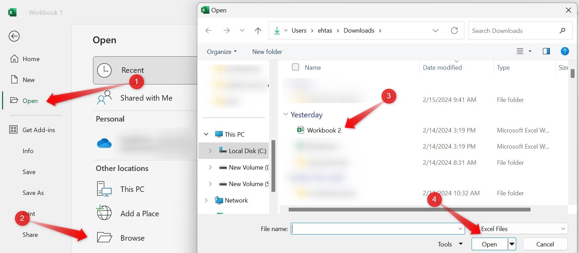Viewport: 579px width, 253px height.
Task: Click Info in the sidebar
Action: pyautogui.click(x=28, y=151)
